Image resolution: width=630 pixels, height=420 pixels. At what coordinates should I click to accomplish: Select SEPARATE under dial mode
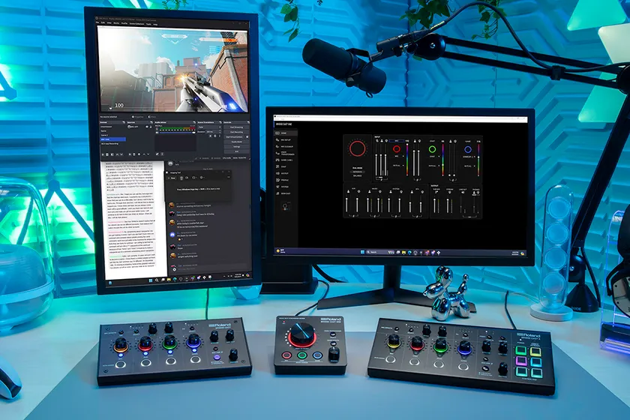[357, 170]
